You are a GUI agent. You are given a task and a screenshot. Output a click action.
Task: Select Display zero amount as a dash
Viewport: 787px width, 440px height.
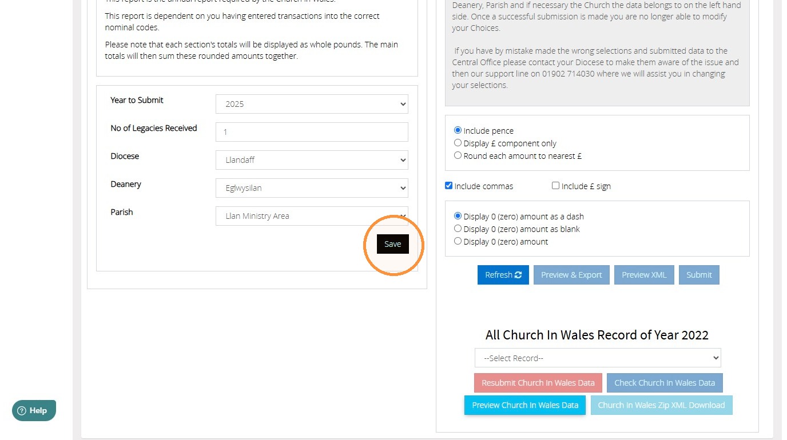tap(458, 216)
